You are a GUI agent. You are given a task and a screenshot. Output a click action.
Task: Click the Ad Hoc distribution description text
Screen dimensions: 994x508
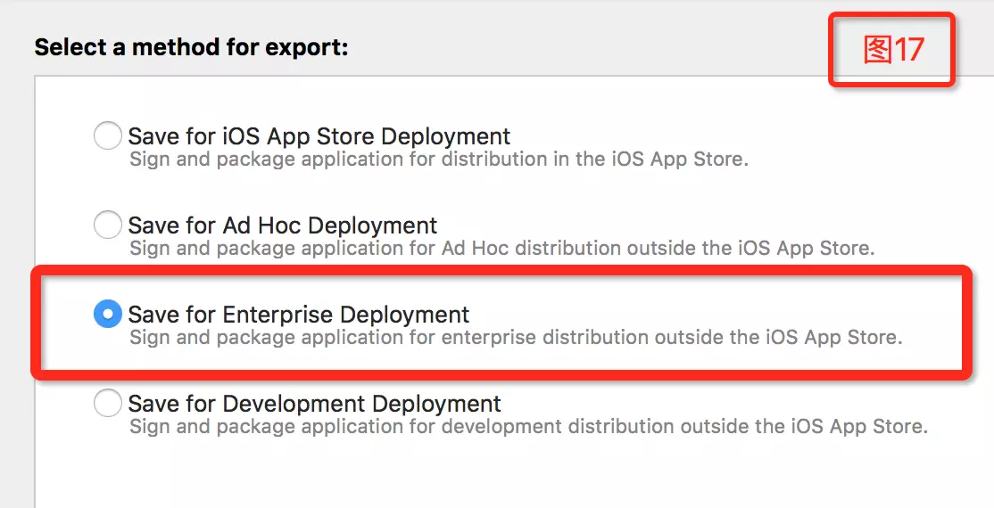501,248
